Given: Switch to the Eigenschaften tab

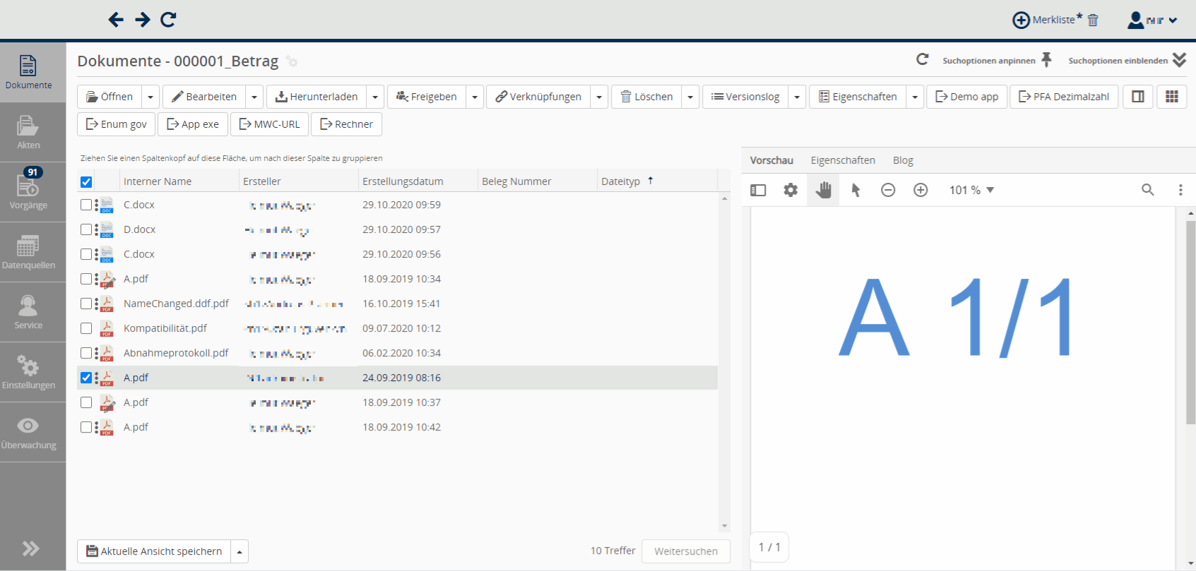Looking at the screenshot, I should coord(842,160).
